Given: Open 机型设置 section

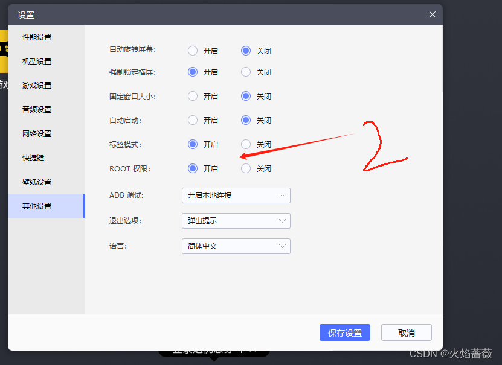Looking at the screenshot, I should (x=47, y=62).
